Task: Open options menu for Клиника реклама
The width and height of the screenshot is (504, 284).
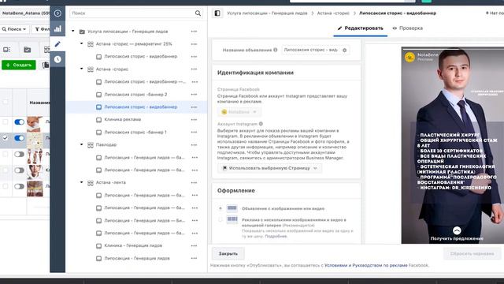Action: click(194, 120)
